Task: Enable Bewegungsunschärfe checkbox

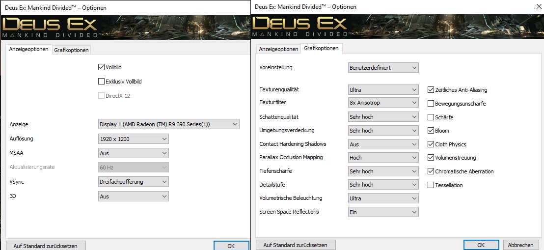Action: pyautogui.click(x=431, y=104)
